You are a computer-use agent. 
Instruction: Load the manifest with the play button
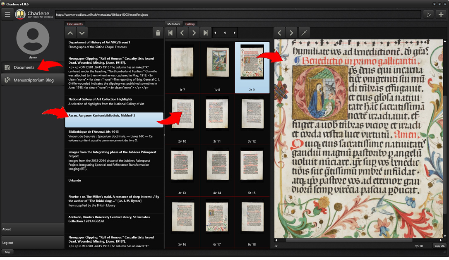pyautogui.click(x=428, y=14)
